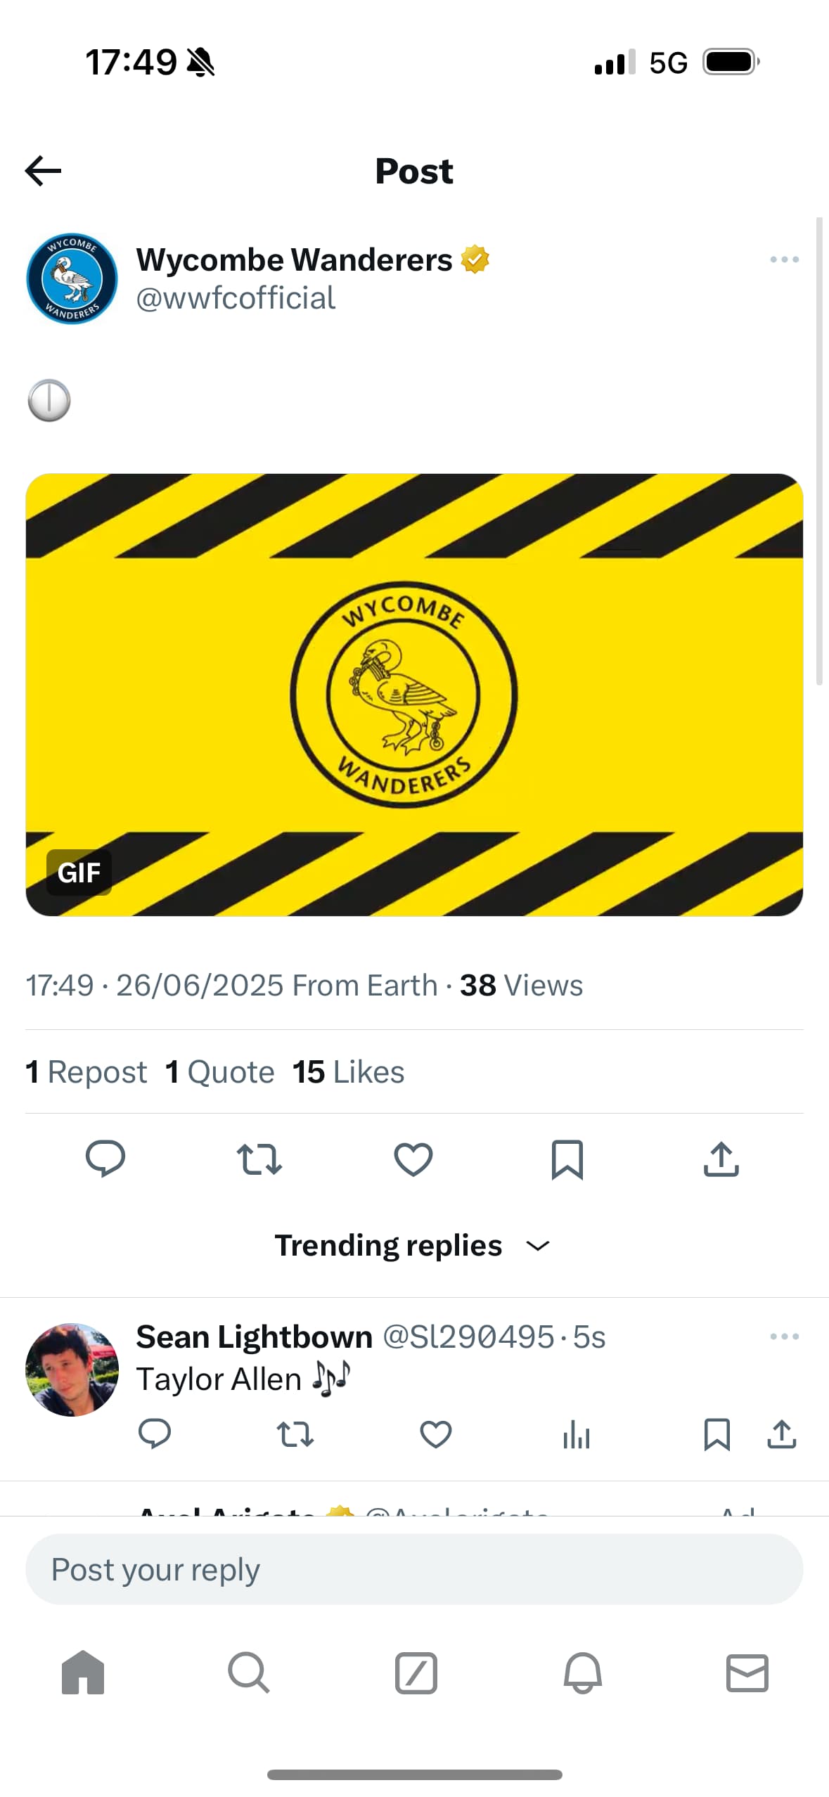The image size is (829, 1797).
Task: View analytics for Sean Lightbown's reply
Action: pyautogui.click(x=576, y=1434)
